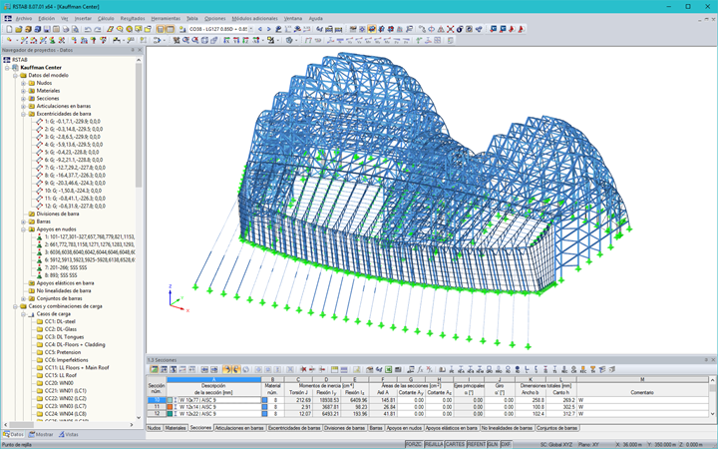
Task: Expand Articulaciones en barras tree node
Action: pyautogui.click(x=23, y=107)
